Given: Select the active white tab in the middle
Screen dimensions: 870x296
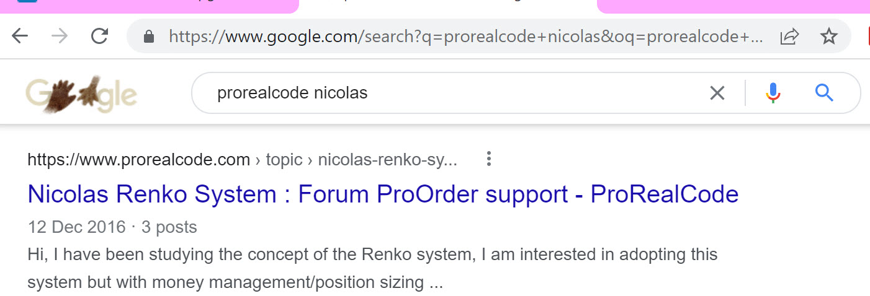Looking at the screenshot, I should click(447, 5).
